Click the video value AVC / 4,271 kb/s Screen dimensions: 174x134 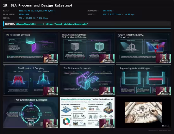(x=119, y=15)
